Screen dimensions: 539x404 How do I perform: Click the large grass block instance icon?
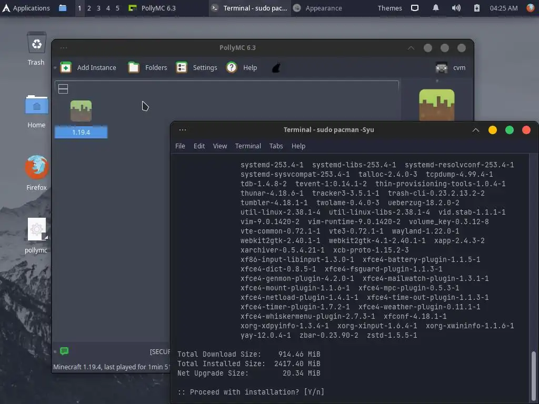point(436,105)
